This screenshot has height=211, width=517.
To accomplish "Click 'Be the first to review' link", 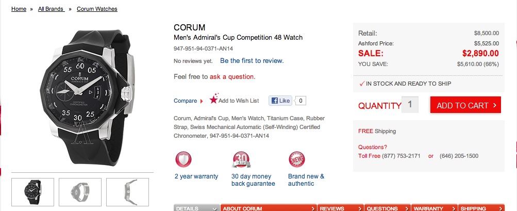I will pos(252,60).
